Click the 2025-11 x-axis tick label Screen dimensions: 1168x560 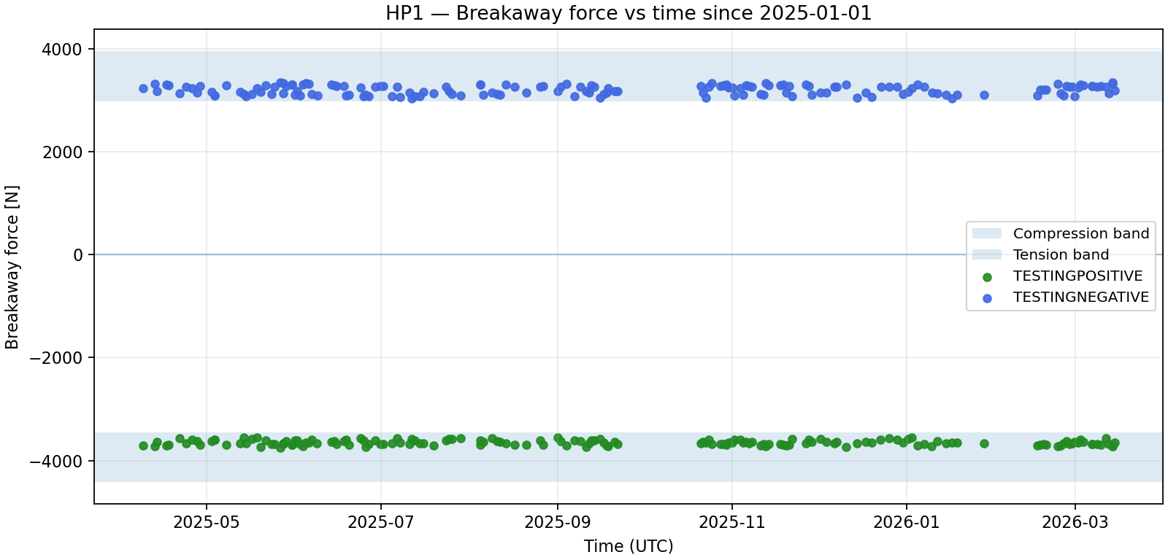coord(731,522)
